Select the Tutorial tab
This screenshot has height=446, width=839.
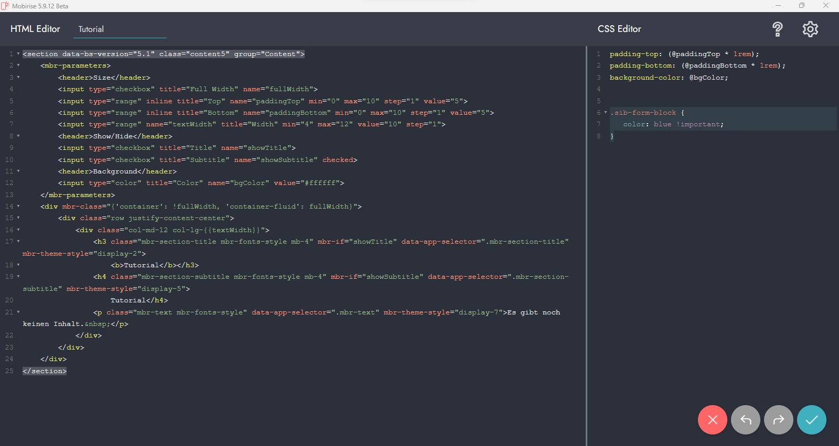(x=91, y=29)
